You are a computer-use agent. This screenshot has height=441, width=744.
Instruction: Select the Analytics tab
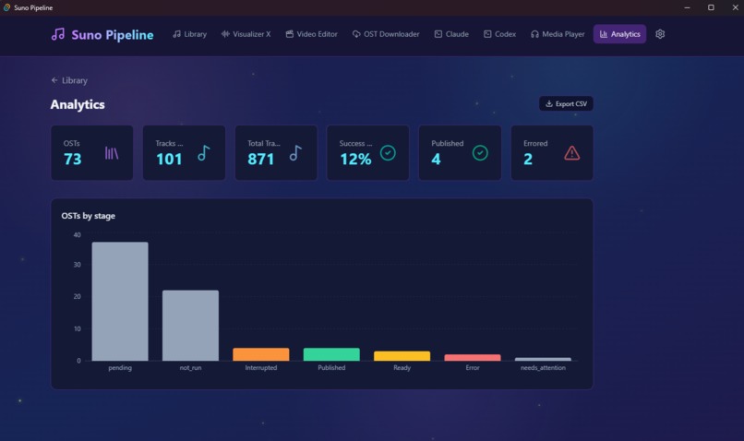coord(619,34)
